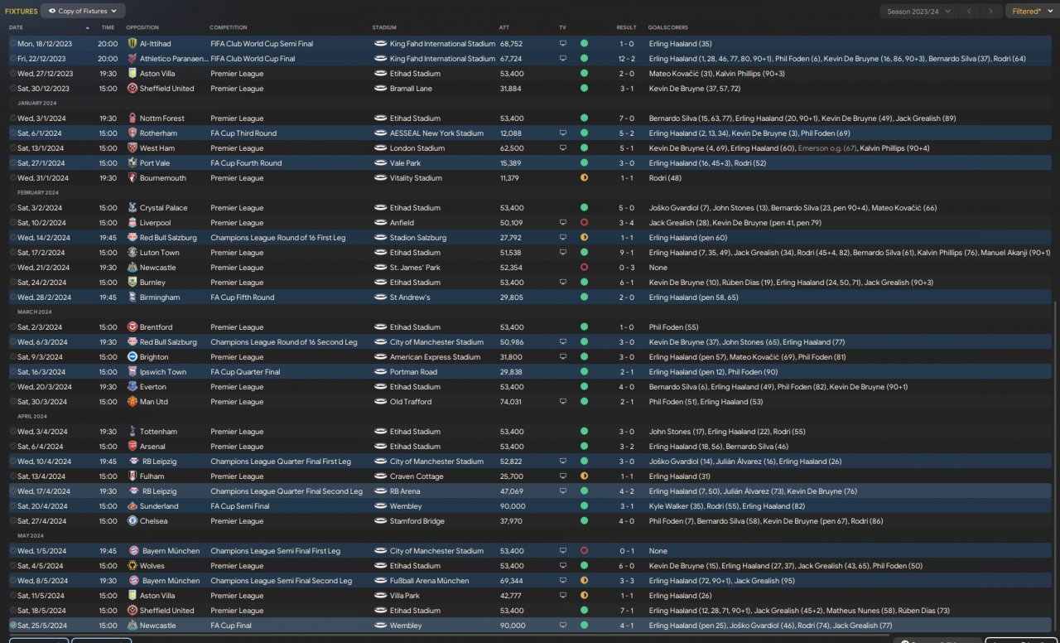The width and height of the screenshot is (1060, 643).
Task: Open the Fulham opposition link
Action: 152,476
